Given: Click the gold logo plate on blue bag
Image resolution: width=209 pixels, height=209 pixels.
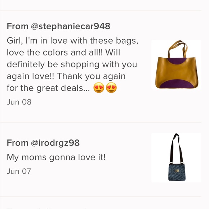Looking at the screenshot, I should [177, 172].
